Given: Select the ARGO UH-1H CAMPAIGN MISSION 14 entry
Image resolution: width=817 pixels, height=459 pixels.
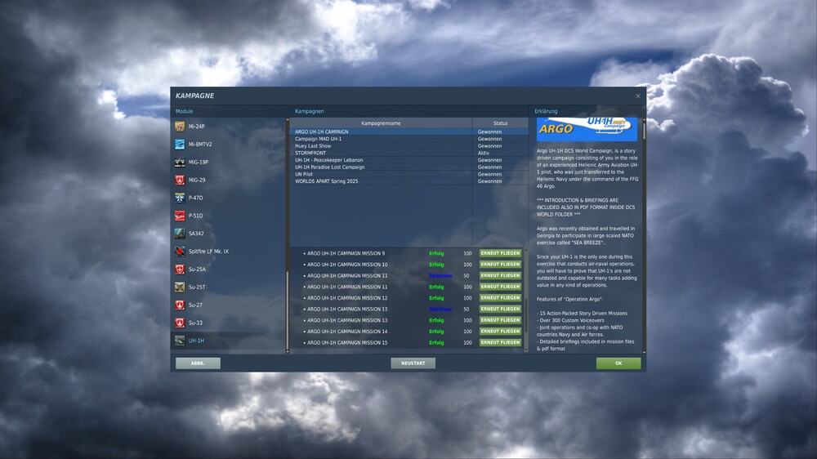Looking at the screenshot, I should 347,332.
